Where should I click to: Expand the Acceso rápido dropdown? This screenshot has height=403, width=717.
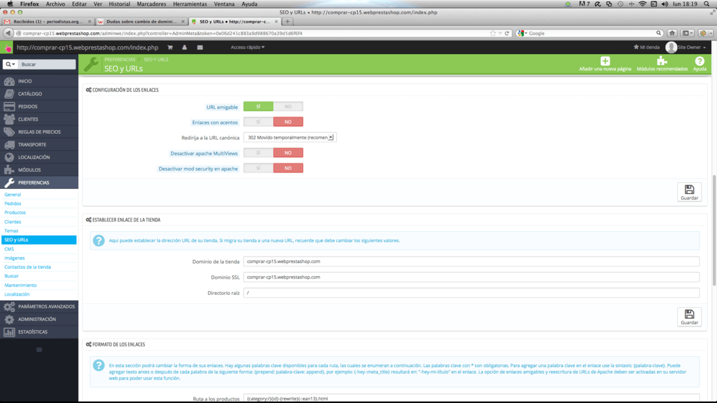pos(248,47)
